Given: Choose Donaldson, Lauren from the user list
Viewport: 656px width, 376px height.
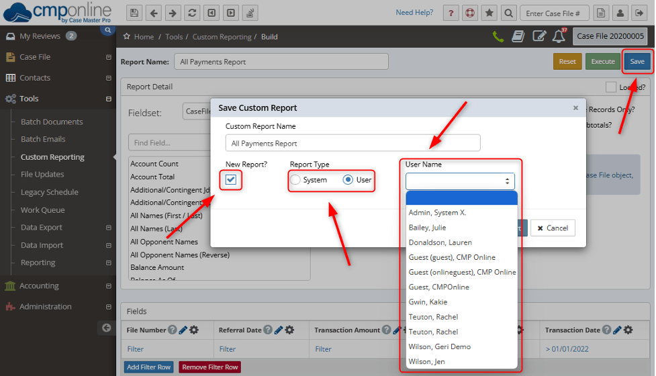Looking at the screenshot, I should click(x=462, y=242).
